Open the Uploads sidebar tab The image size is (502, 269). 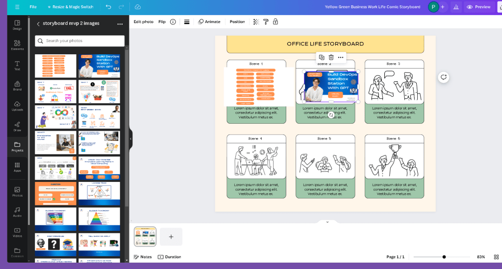[17, 106]
